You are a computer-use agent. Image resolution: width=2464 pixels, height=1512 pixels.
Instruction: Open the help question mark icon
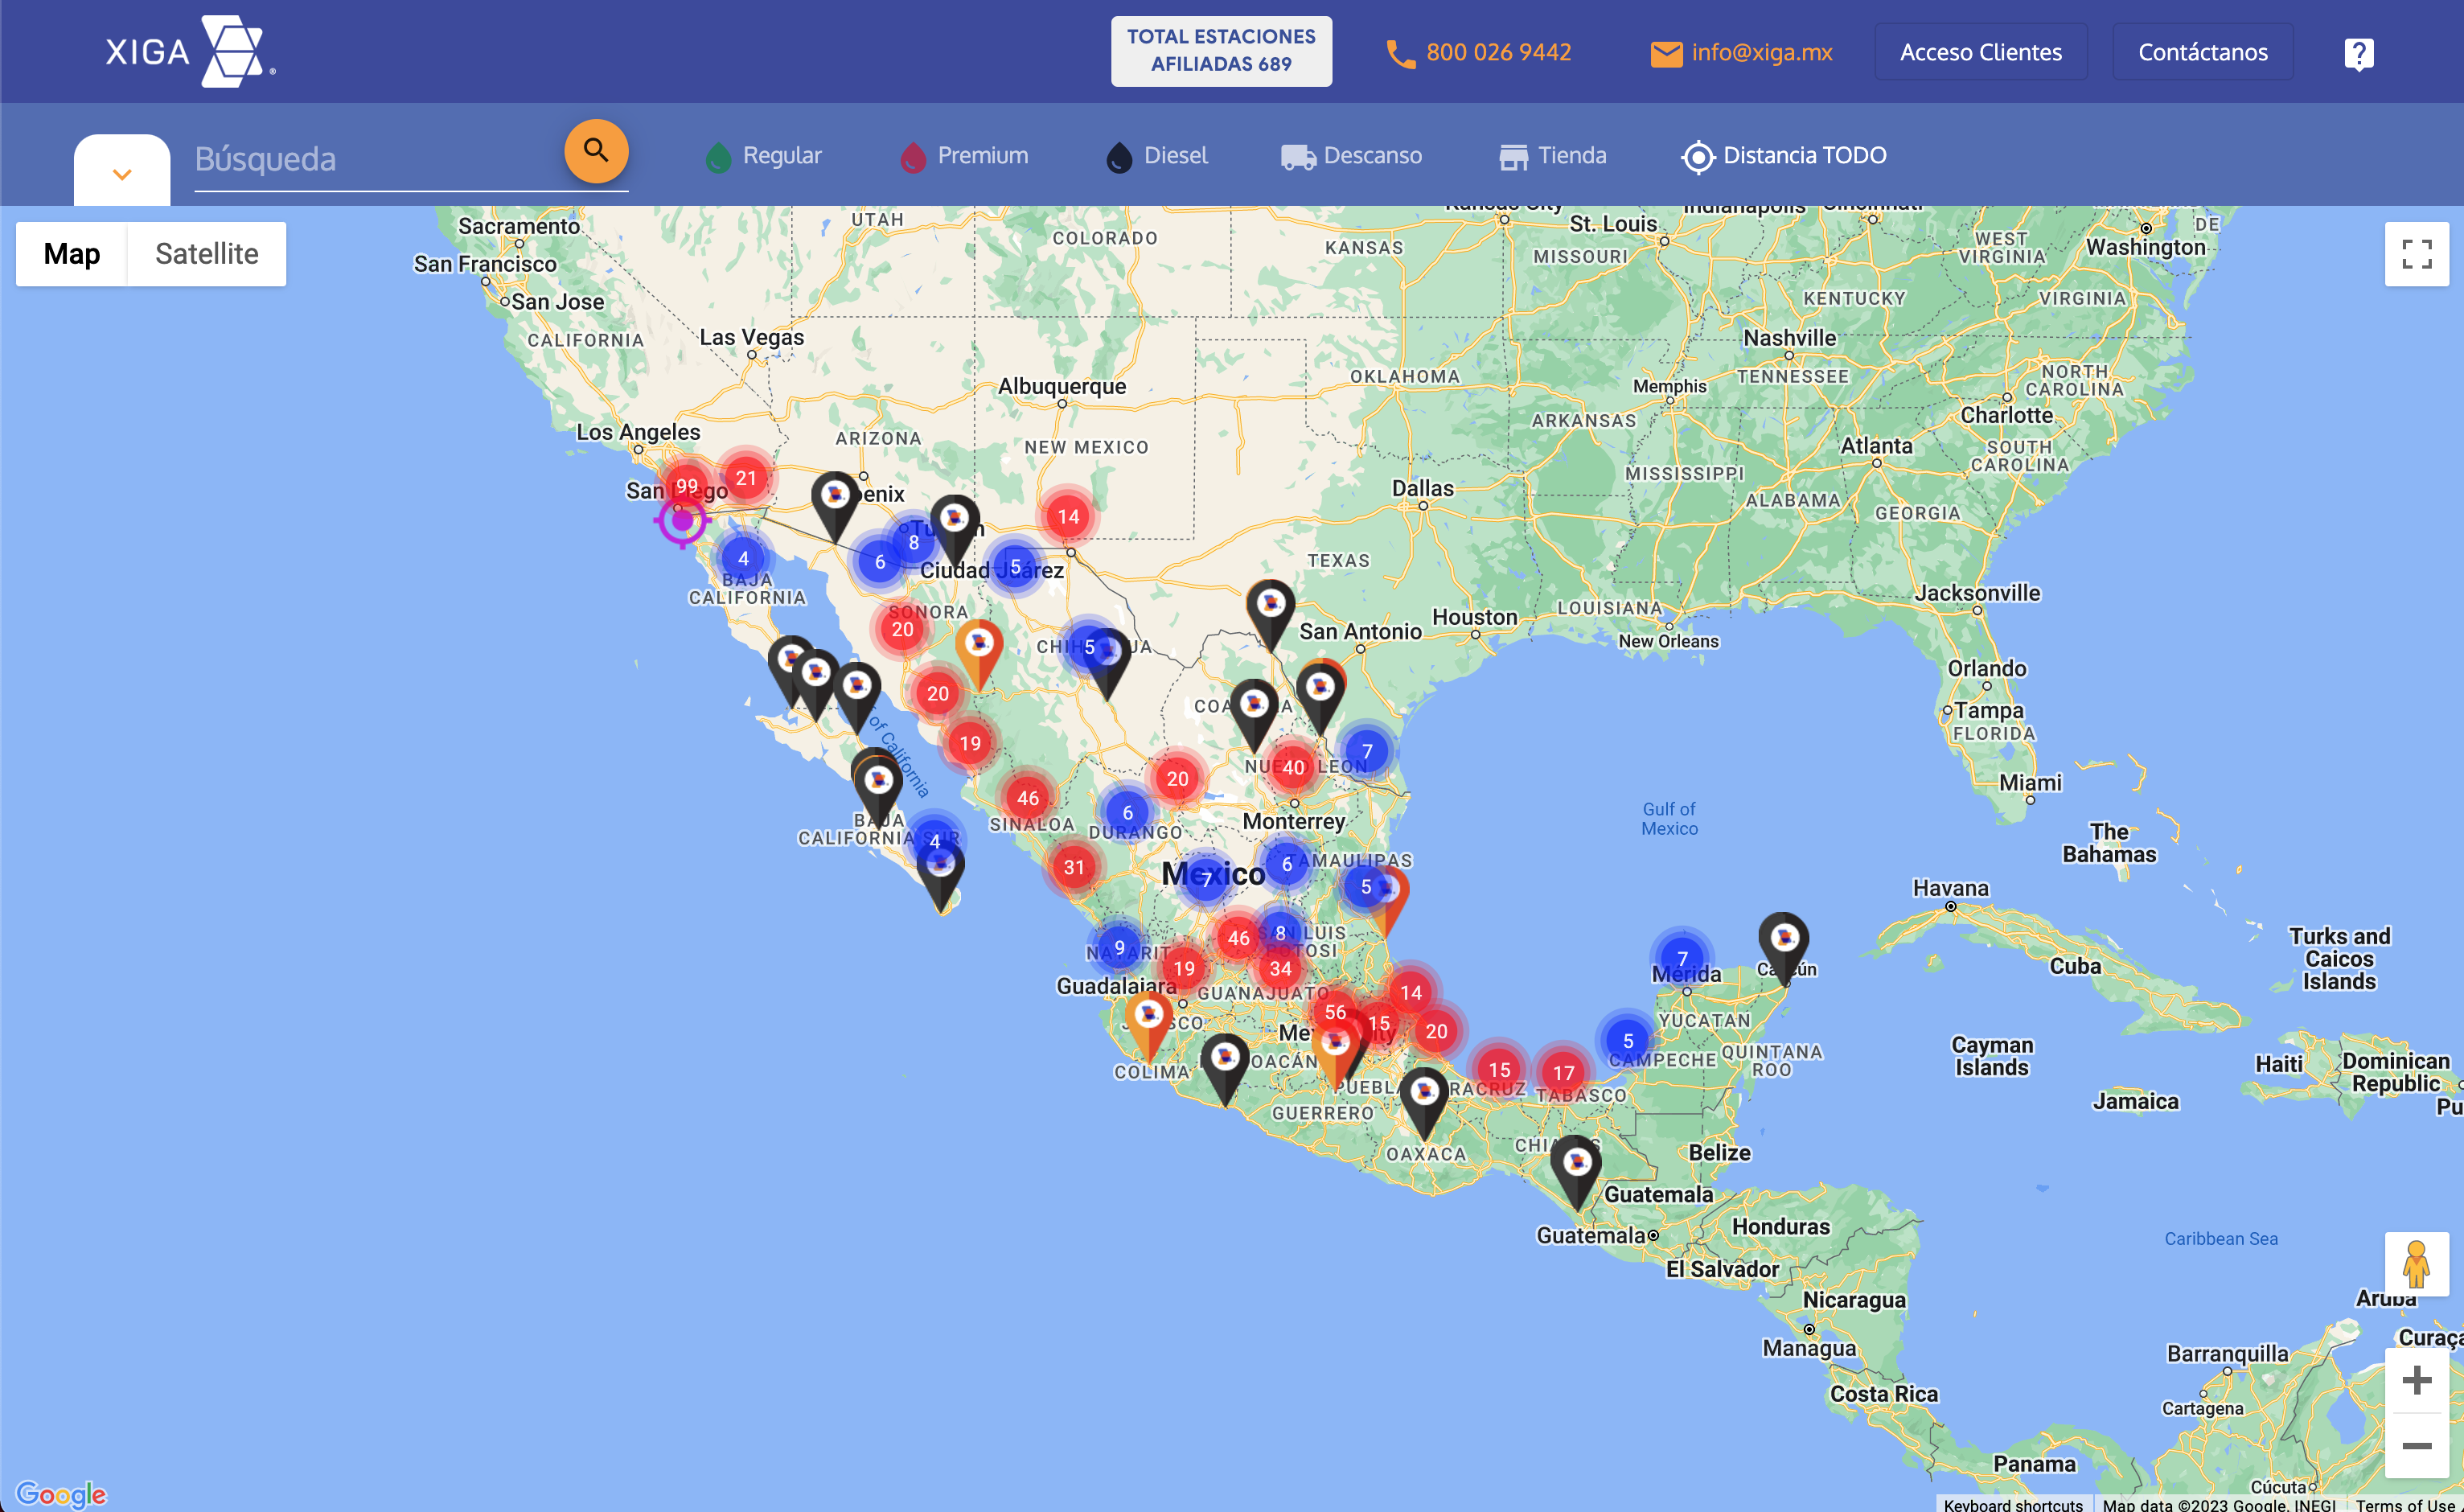2358,53
